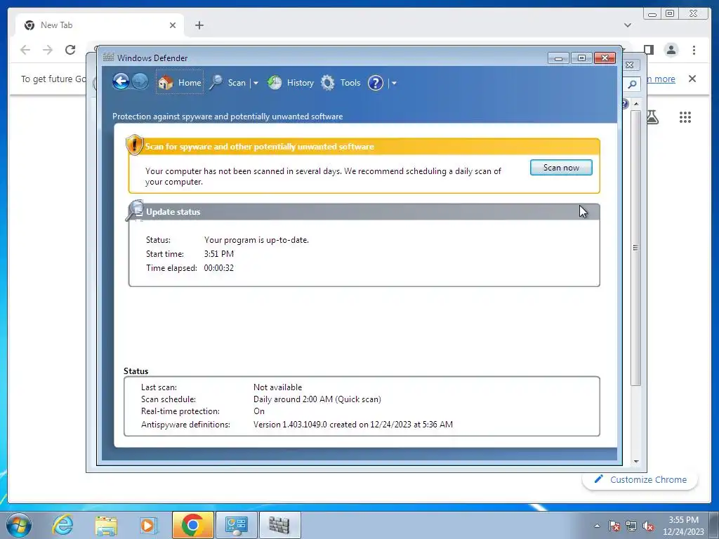Open Chrome tab search chevron

(627, 25)
